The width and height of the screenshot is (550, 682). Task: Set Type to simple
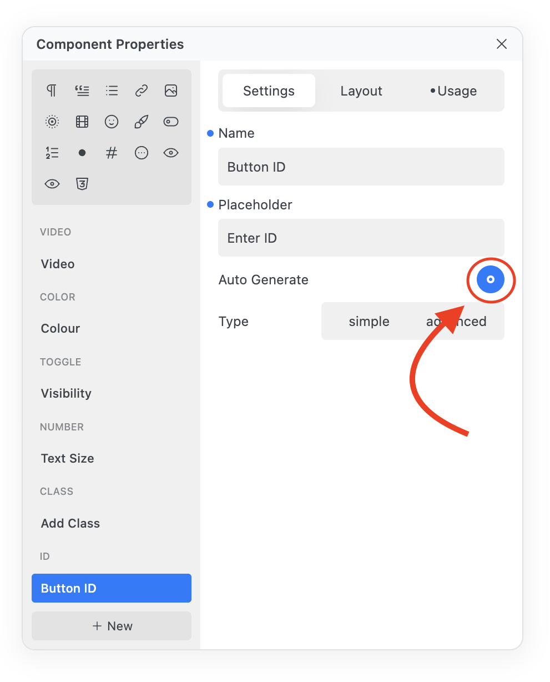[x=369, y=322]
